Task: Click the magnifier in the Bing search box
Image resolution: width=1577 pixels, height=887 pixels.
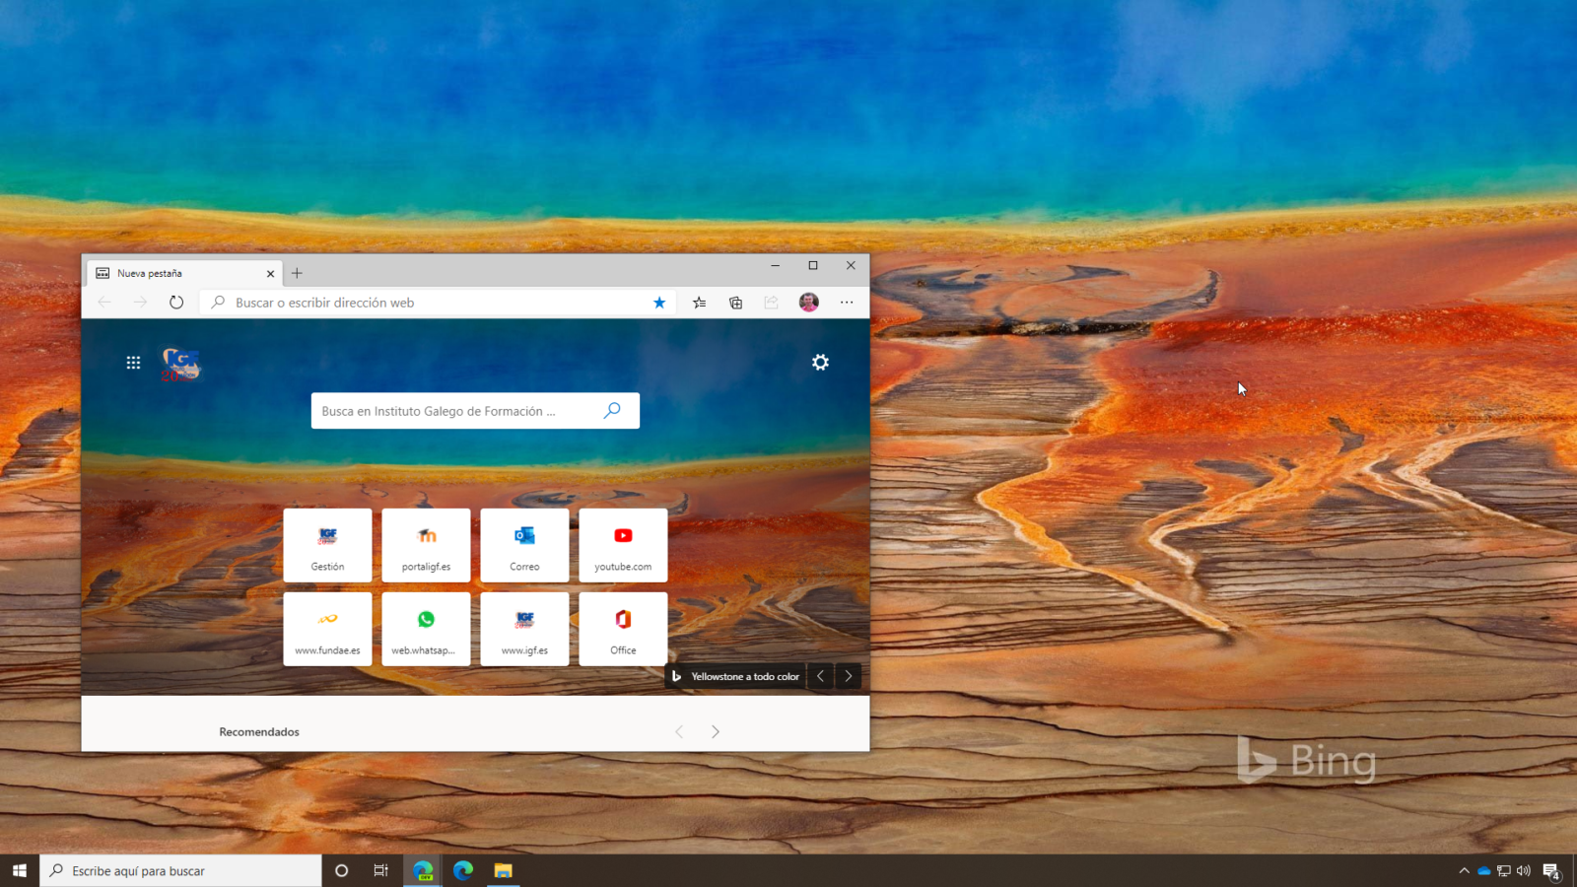Action: pyautogui.click(x=612, y=410)
